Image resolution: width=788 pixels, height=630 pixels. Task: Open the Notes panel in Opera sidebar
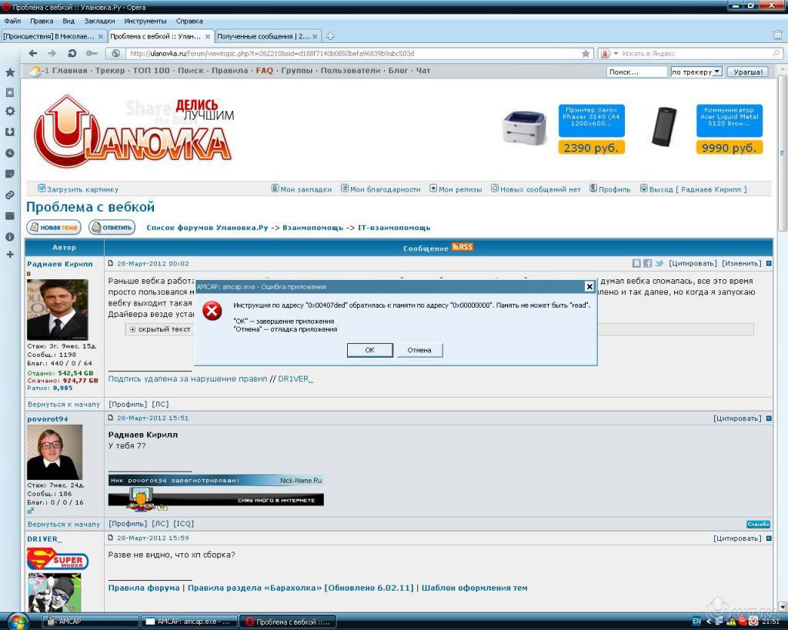[x=10, y=174]
